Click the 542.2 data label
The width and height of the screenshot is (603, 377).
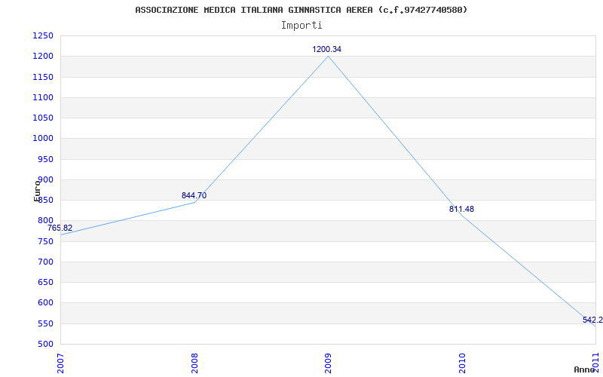point(592,320)
